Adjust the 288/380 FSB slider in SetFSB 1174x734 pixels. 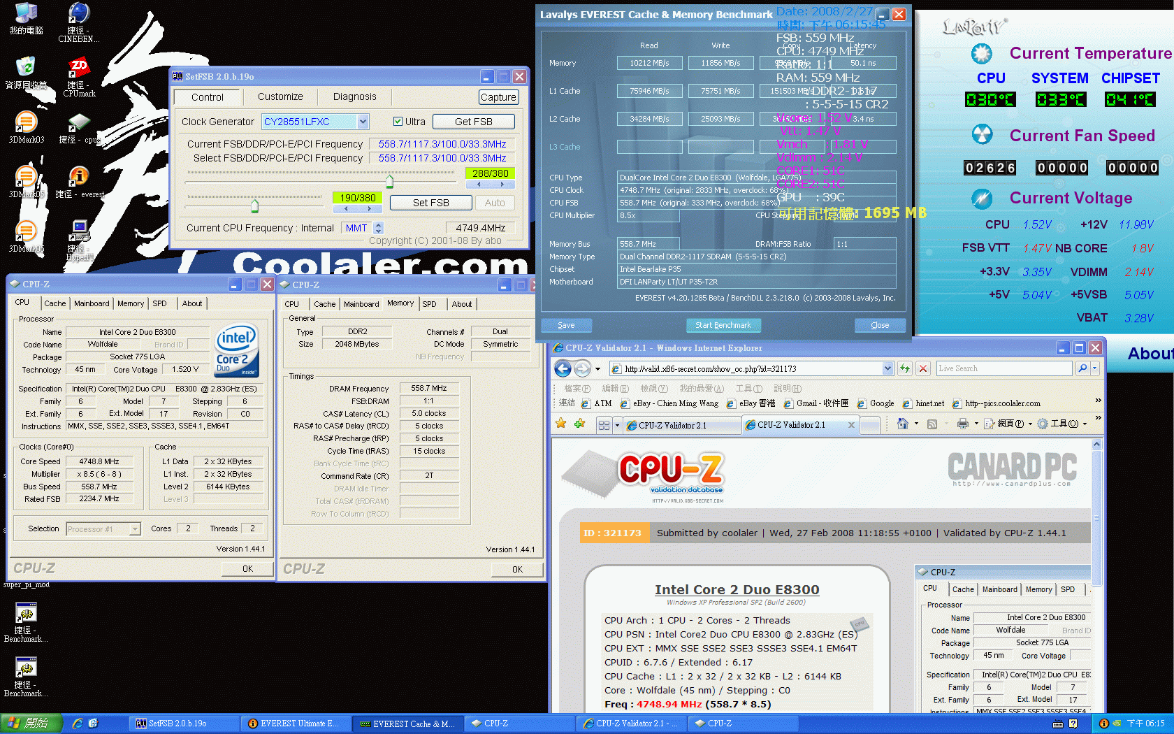pos(390,182)
